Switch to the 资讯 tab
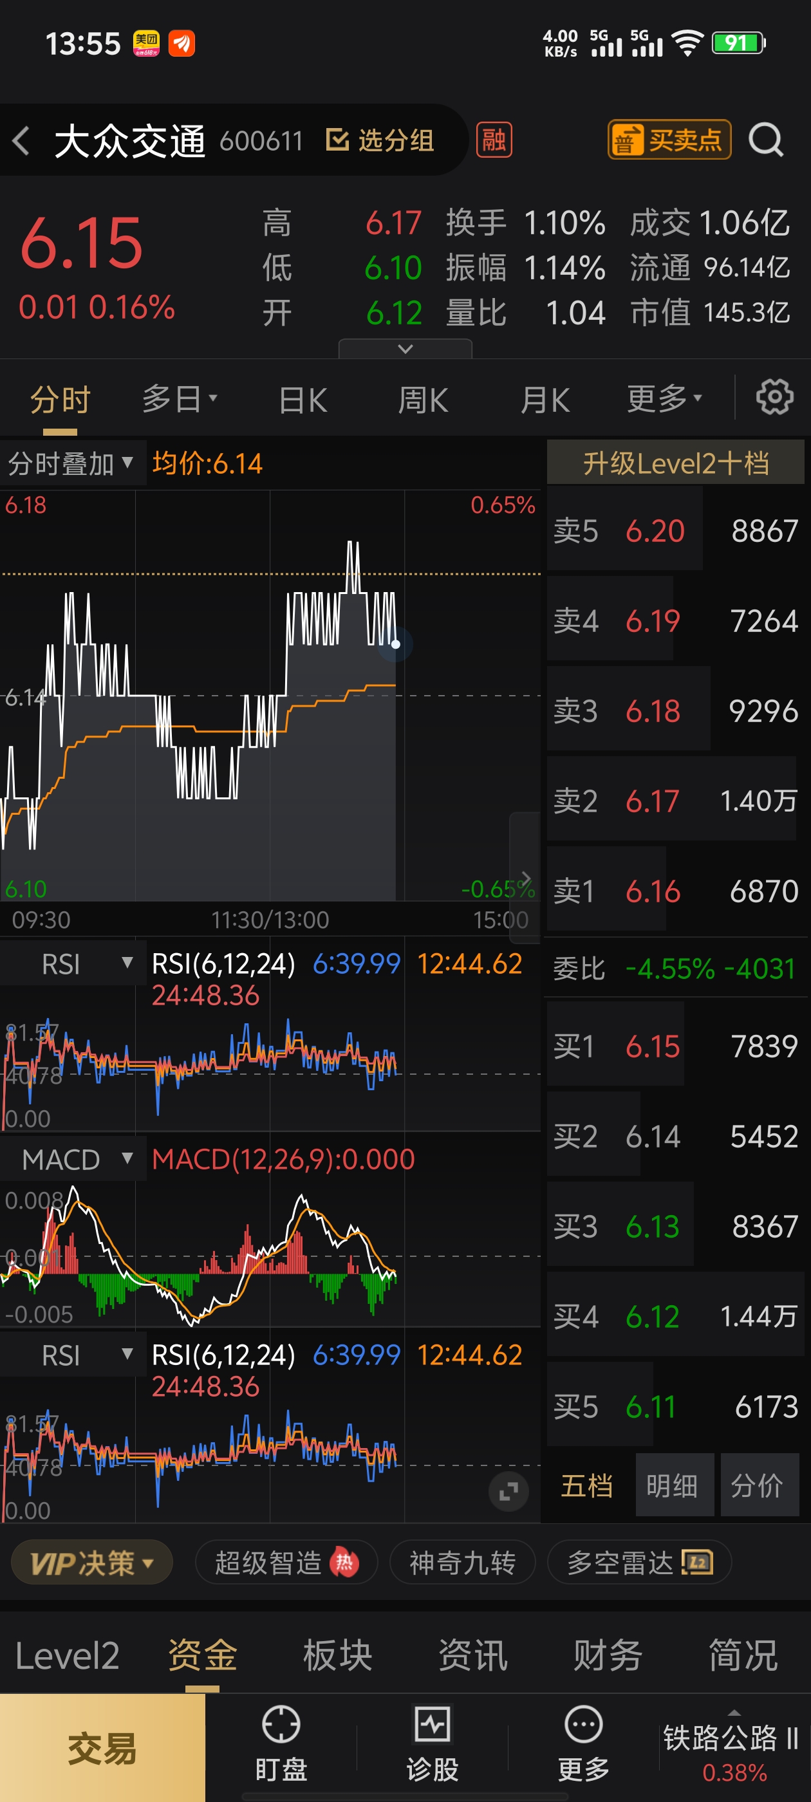 coord(472,1655)
